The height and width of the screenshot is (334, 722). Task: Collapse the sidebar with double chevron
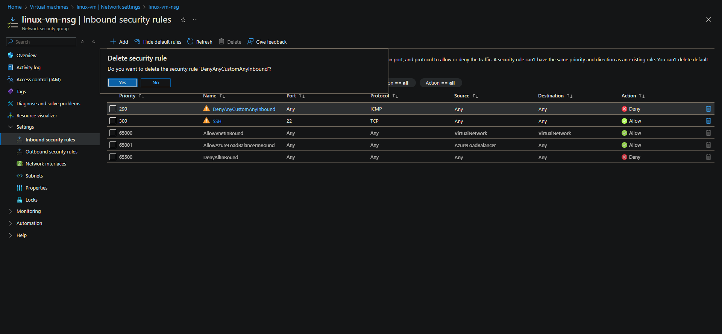94,42
